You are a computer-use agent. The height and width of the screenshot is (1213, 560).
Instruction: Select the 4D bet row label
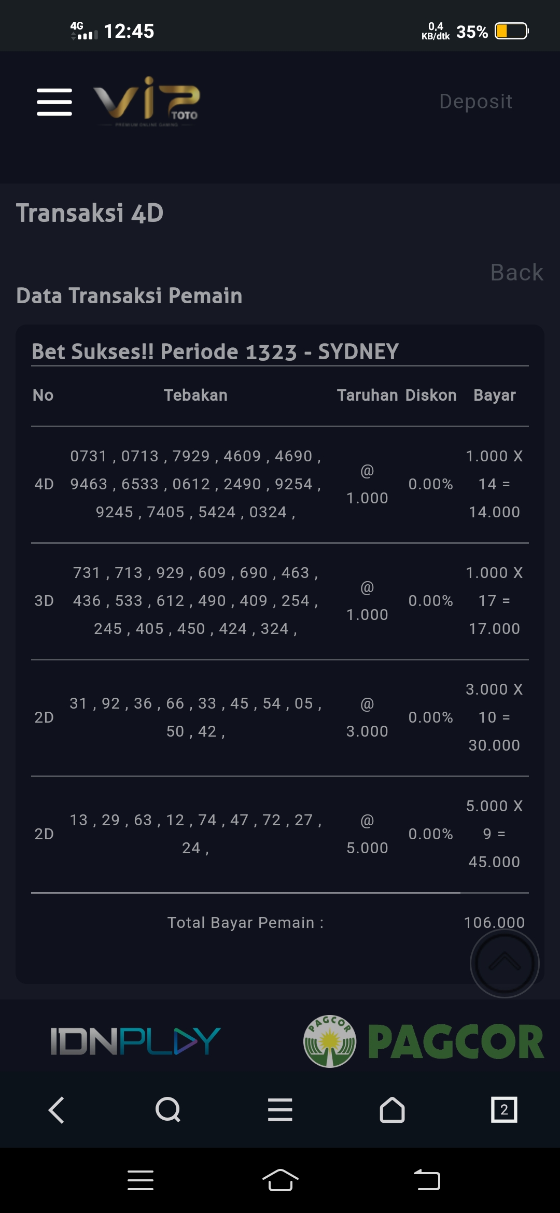point(44,484)
